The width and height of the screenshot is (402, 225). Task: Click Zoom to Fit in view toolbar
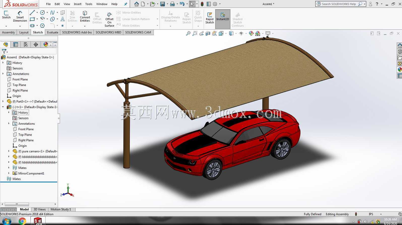(x=188, y=33)
